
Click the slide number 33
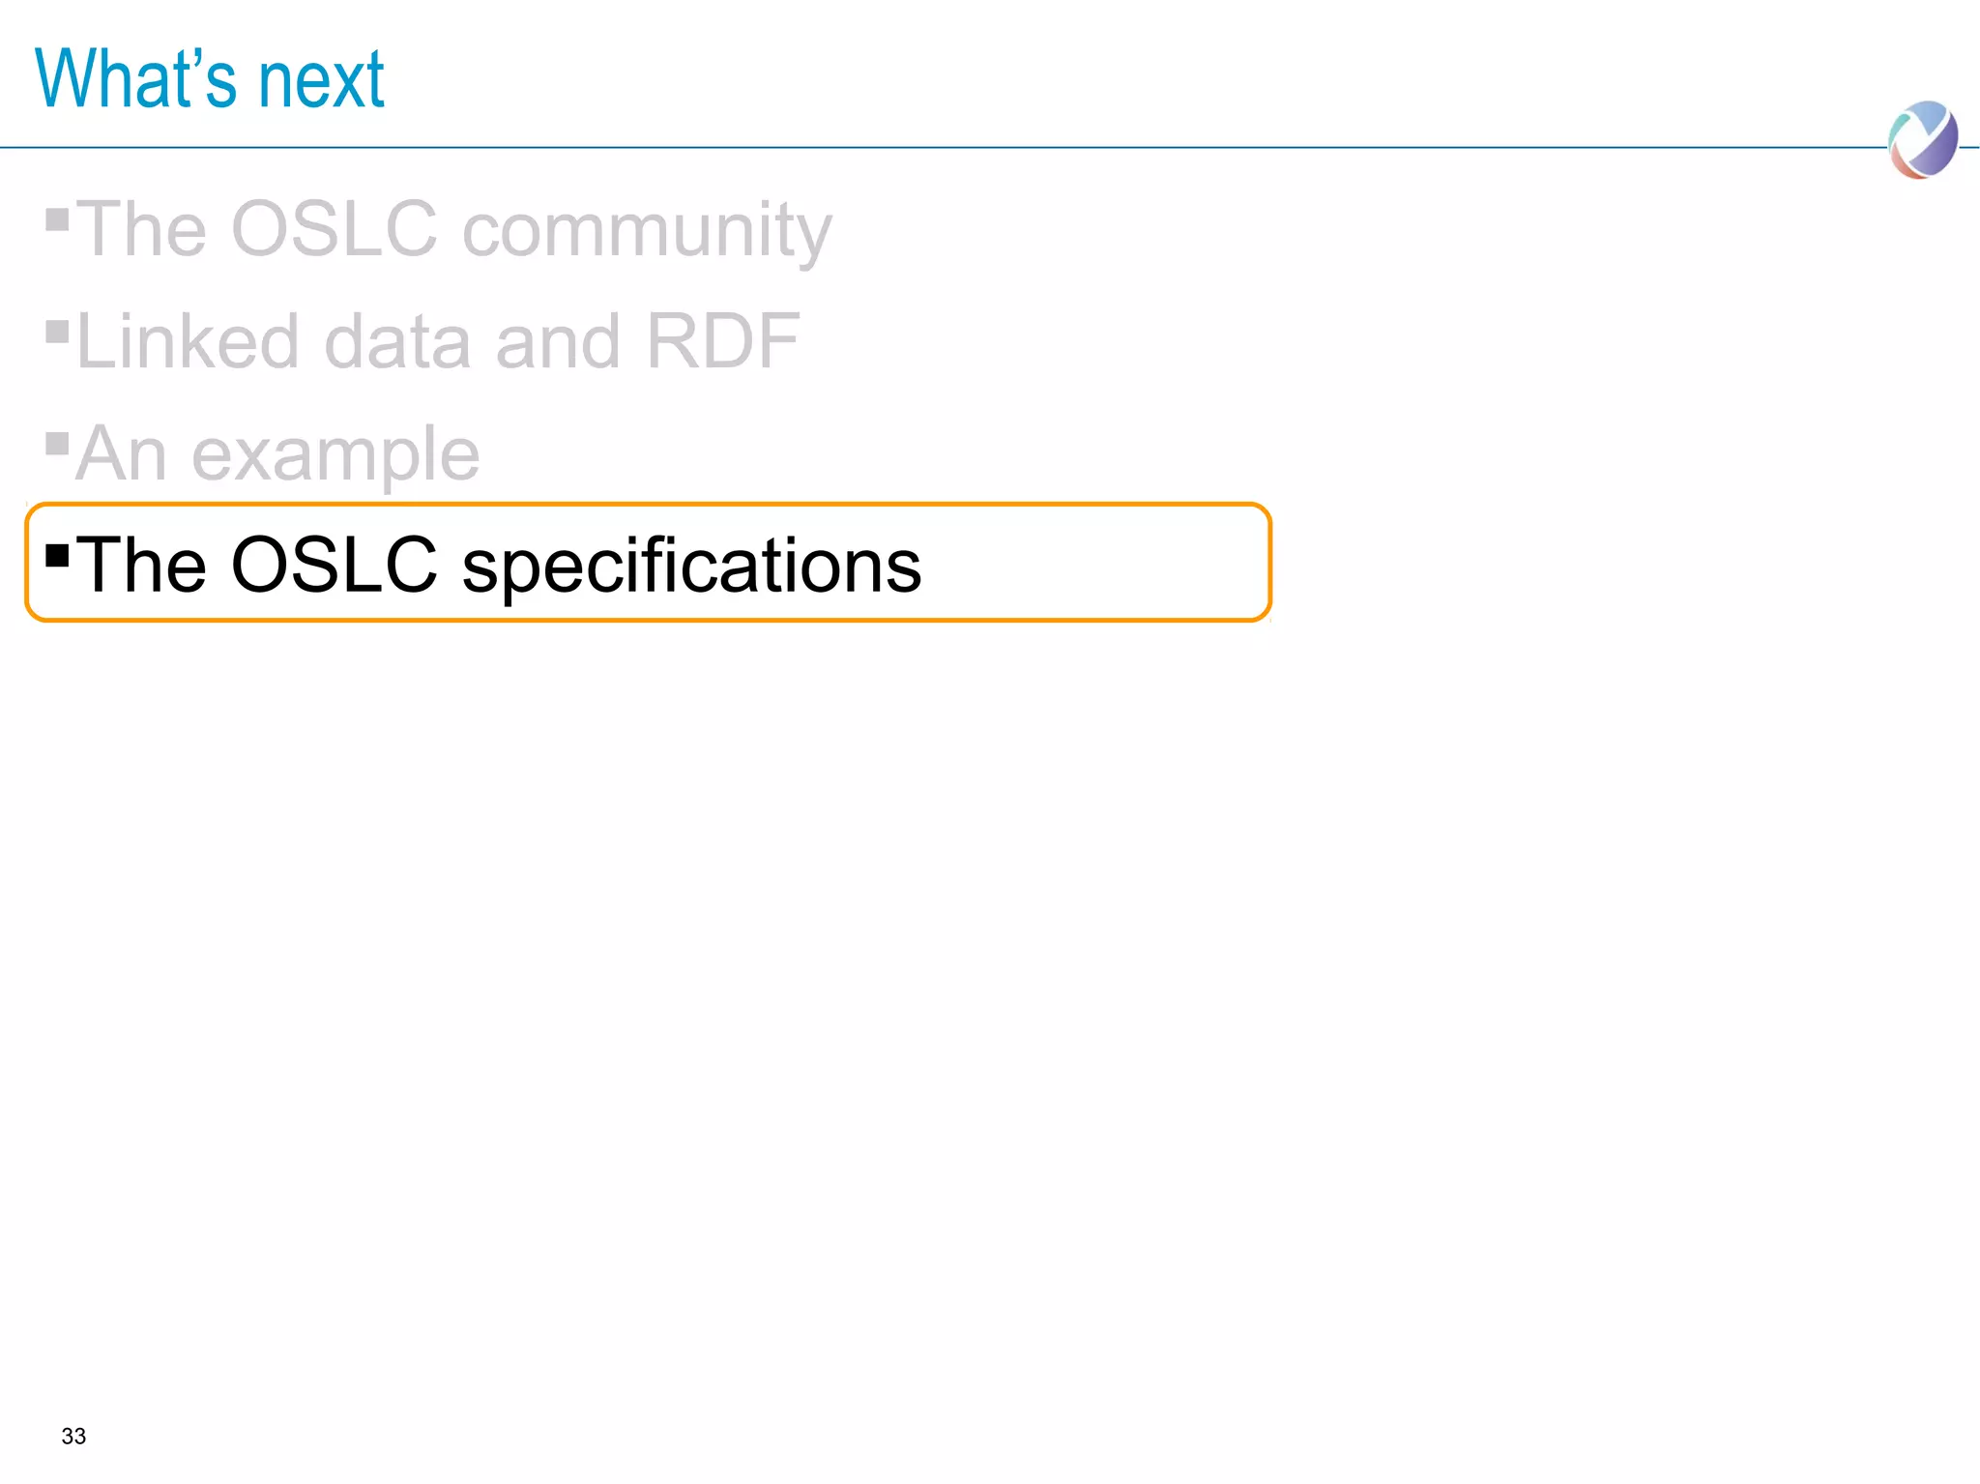click(73, 1437)
